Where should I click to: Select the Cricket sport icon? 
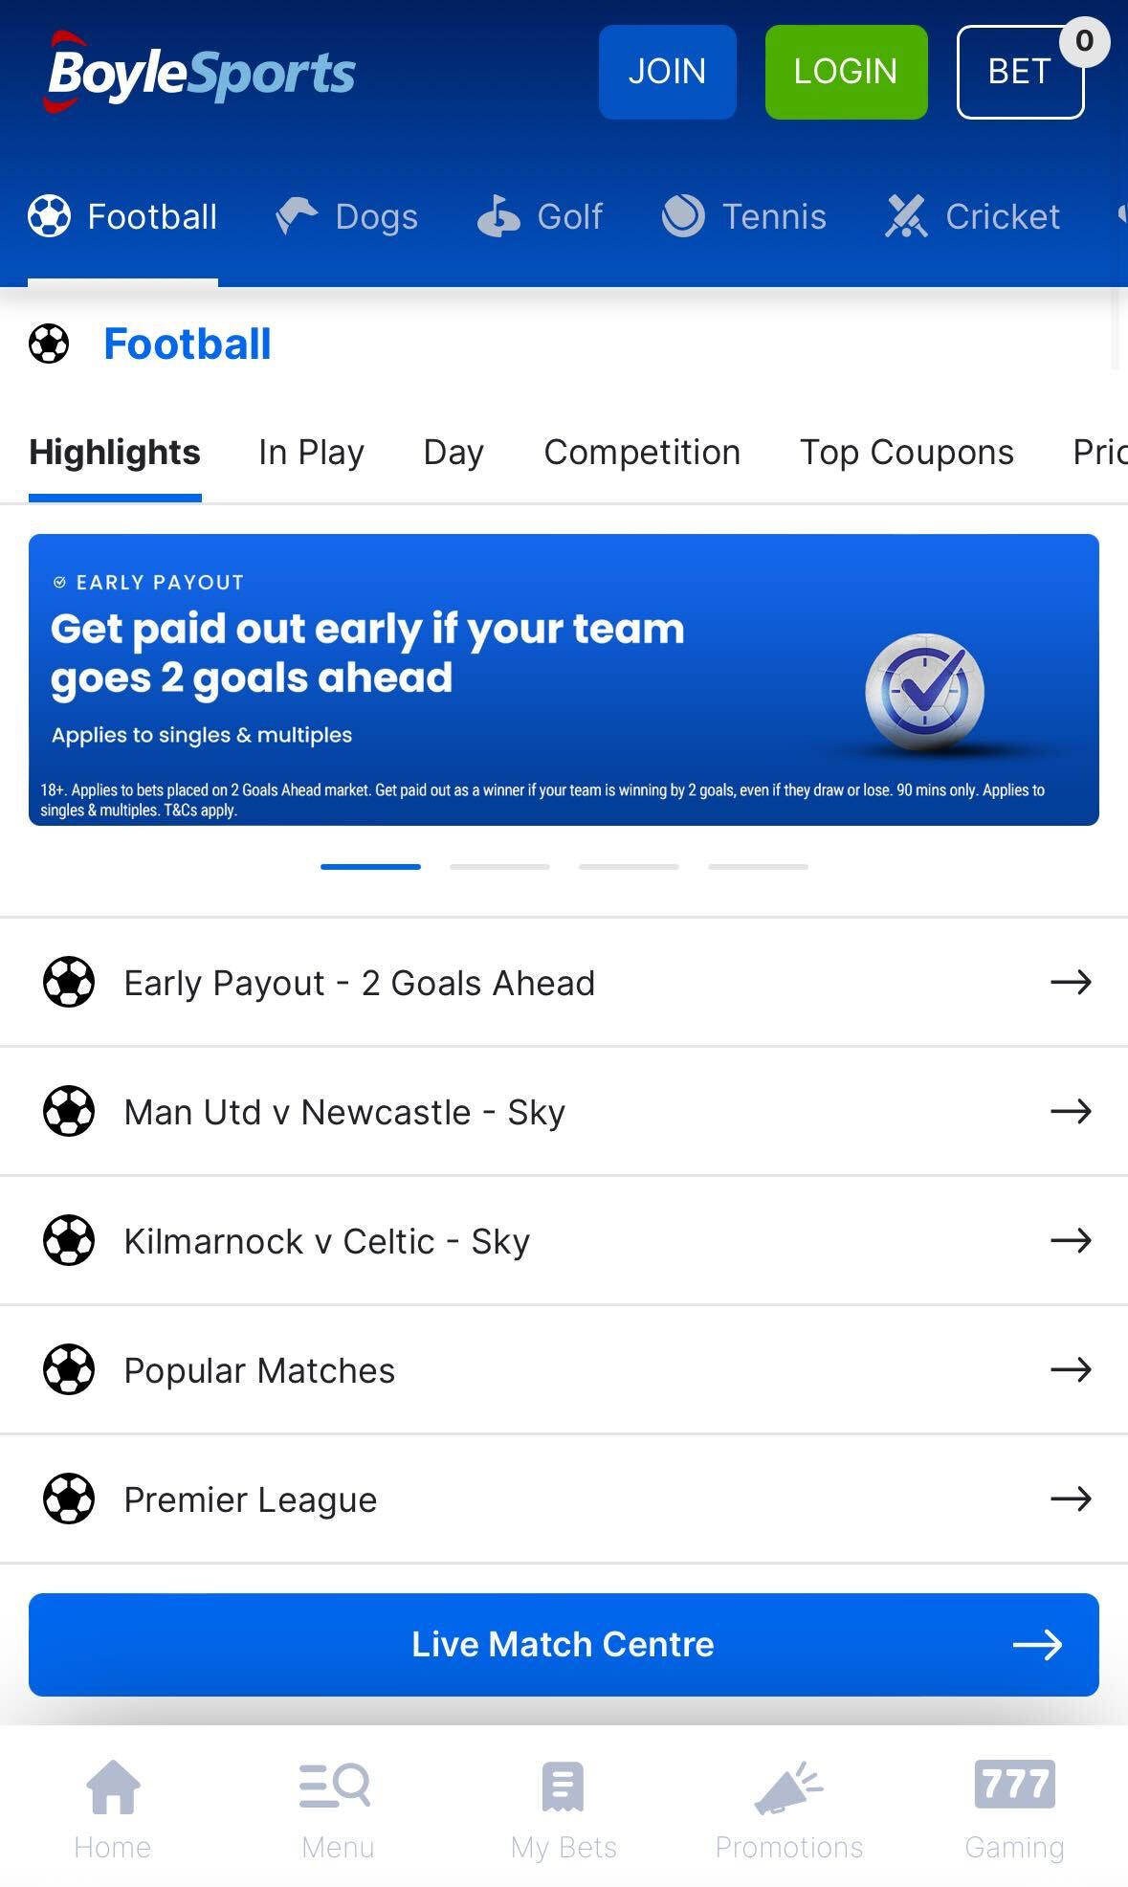[x=905, y=216]
